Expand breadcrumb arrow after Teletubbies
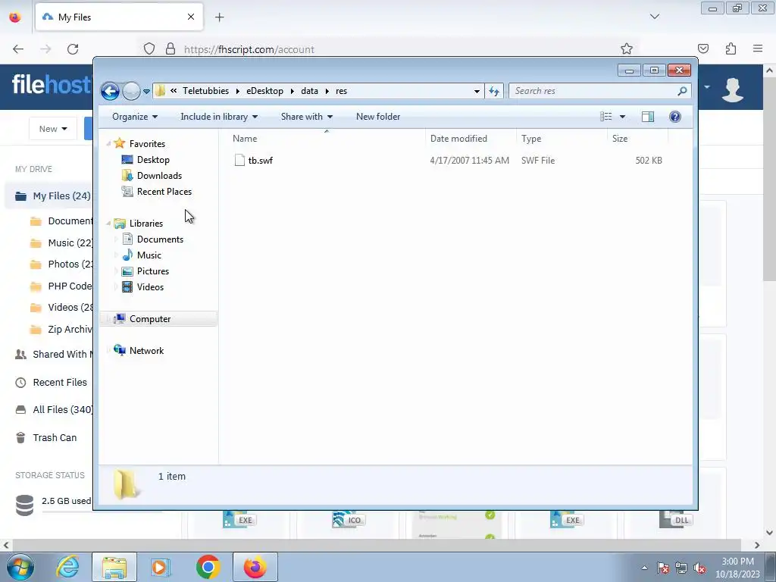 [x=237, y=91]
